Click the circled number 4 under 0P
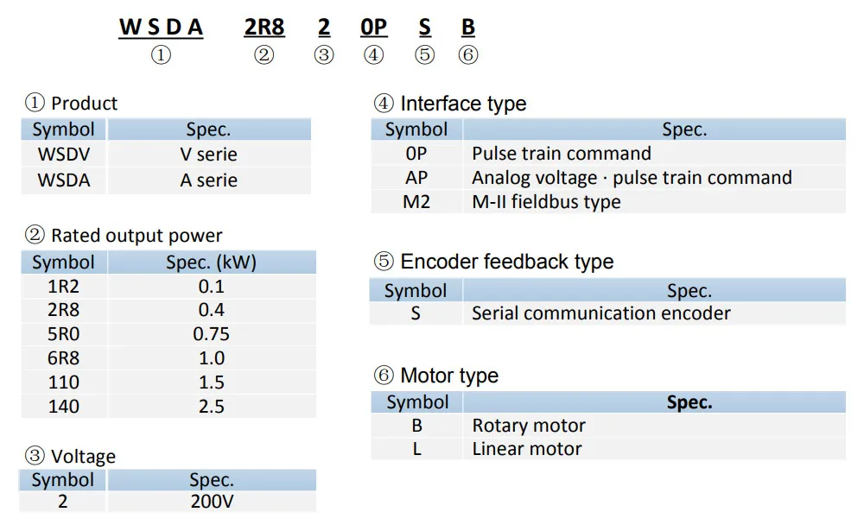 [x=373, y=55]
